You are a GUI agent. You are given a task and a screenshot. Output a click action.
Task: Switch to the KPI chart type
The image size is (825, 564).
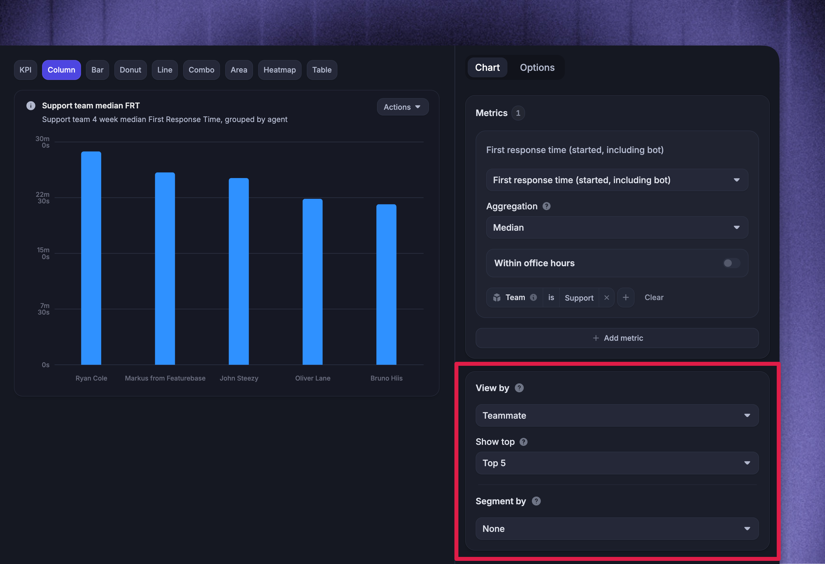tap(26, 70)
